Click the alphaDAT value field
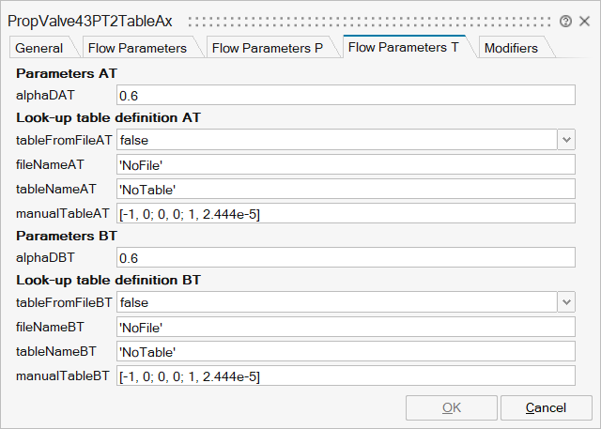The image size is (601, 429). pos(345,95)
